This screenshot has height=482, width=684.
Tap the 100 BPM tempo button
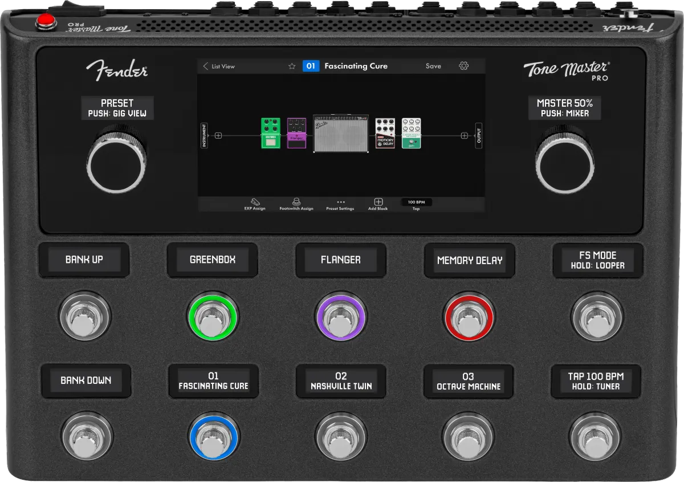pos(416,202)
